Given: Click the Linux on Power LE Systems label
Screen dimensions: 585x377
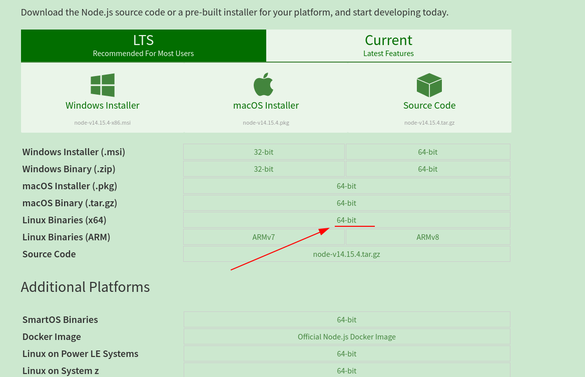Looking at the screenshot, I should coord(80,353).
